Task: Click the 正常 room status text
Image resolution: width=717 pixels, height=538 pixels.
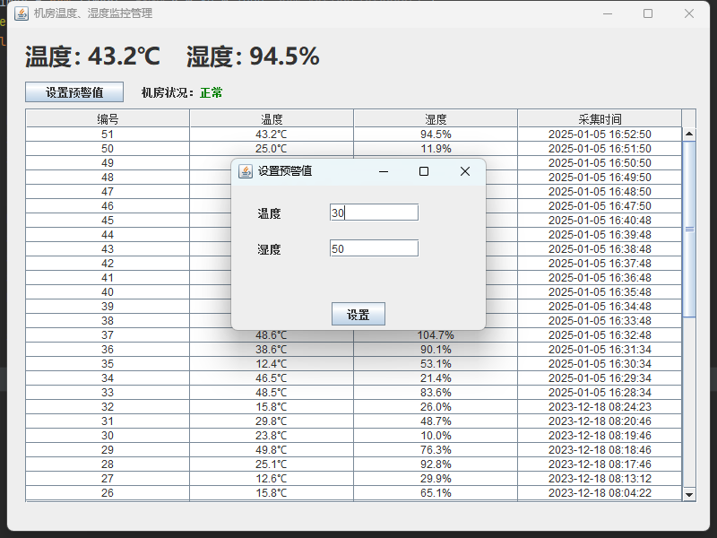Action: [212, 93]
